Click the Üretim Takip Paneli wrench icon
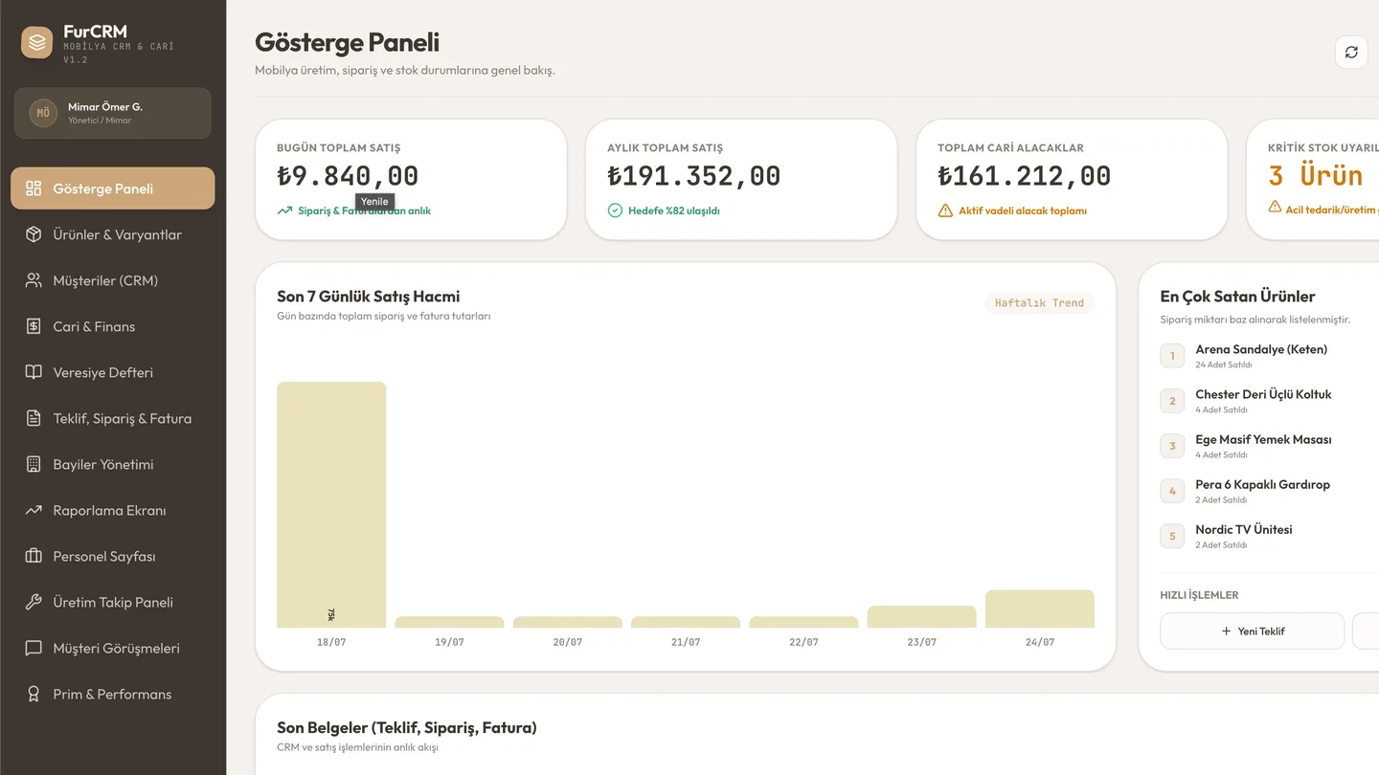Viewport: 1379px width, 775px height. click(34, 602)
